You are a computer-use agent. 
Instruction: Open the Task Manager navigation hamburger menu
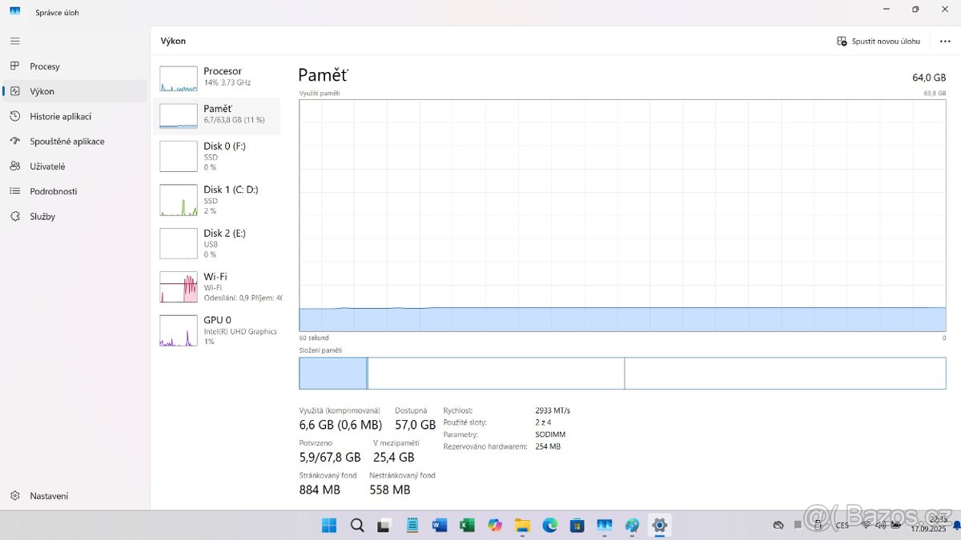(14, 41)
